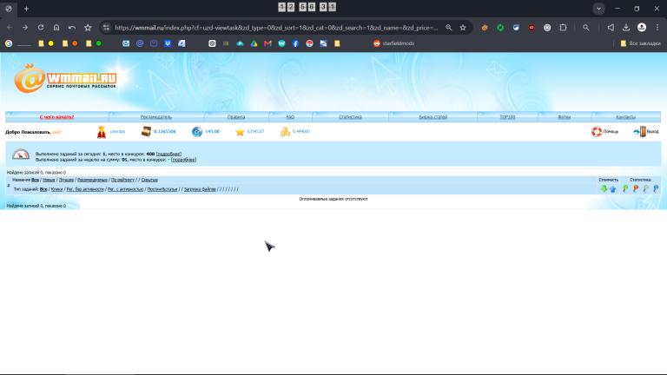Click the red statistics pin icon
Screen dimensions: 667x375
tap(636, 188)
